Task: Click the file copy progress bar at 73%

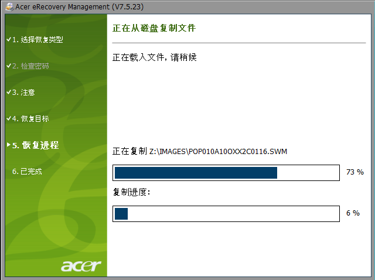Action: pos(226,173)
